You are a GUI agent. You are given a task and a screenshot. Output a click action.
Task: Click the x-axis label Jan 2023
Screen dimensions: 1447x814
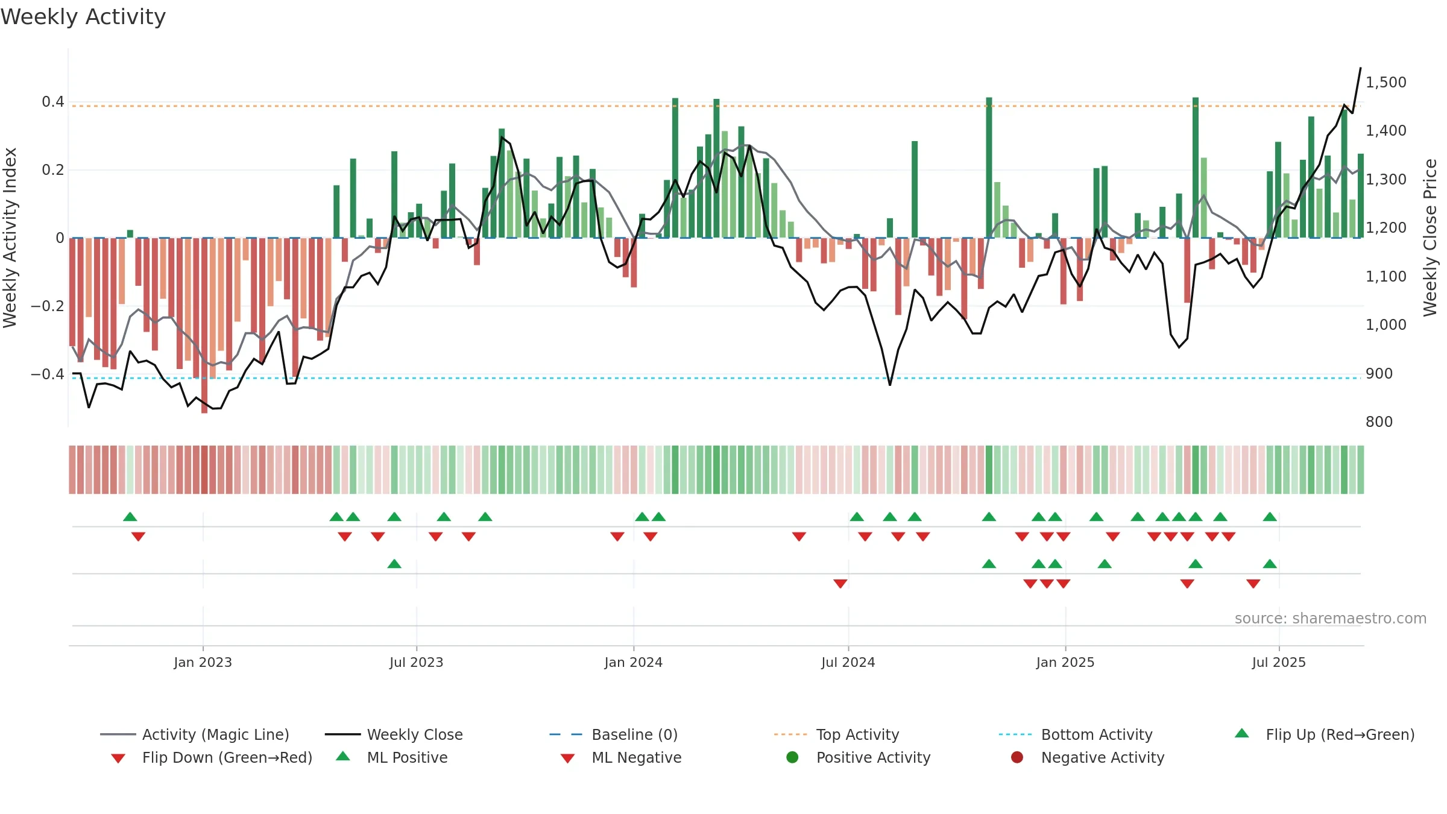[203, 662]
